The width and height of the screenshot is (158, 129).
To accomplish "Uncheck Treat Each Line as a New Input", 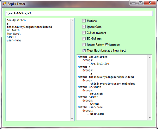I will point(84,51).
